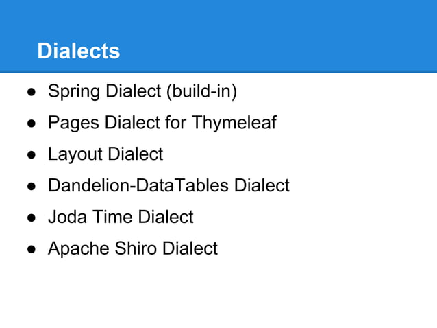
Task: Click the bullet dot before Spring Dialect
Action: point(32,92)
